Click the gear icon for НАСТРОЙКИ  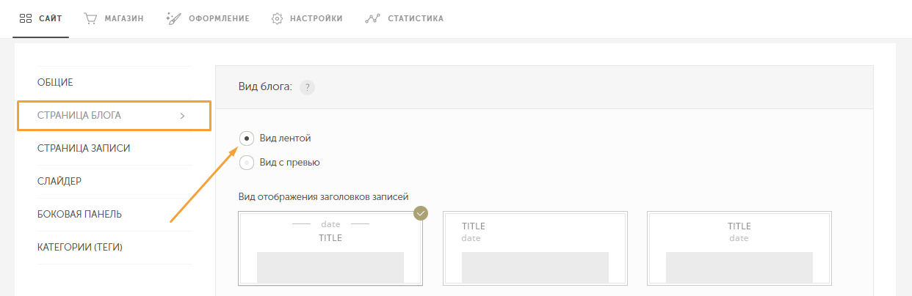point(278,18)
